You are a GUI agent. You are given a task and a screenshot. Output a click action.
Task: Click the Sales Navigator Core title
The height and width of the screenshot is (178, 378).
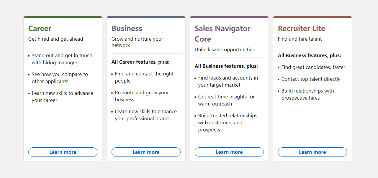(222, 34)
